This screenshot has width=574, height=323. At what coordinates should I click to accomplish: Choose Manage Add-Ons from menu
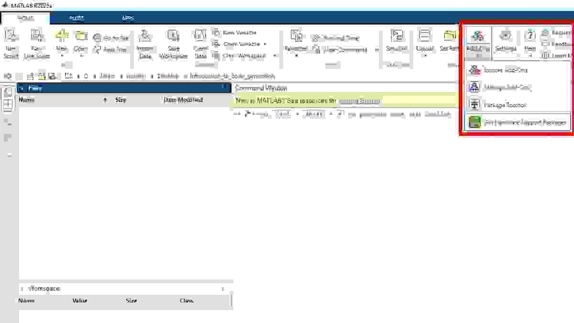518,87
